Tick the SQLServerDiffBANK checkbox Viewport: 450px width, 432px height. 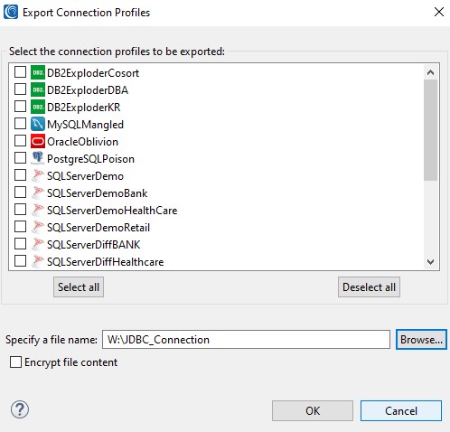20,244
